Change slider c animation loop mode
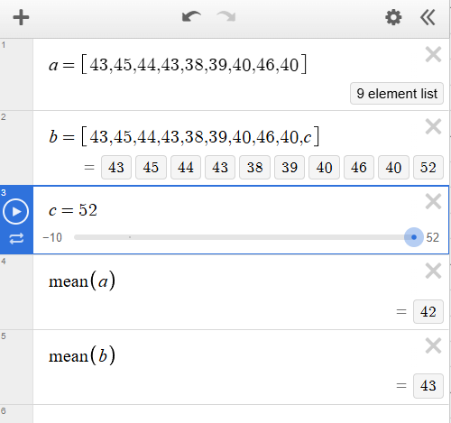The height and width of the screenshot is (423, 451). pos(16,239)
